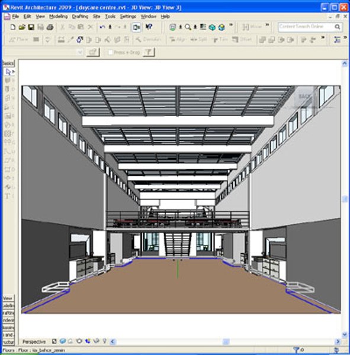Save the project with the floppy icon

tap(31, 27)
